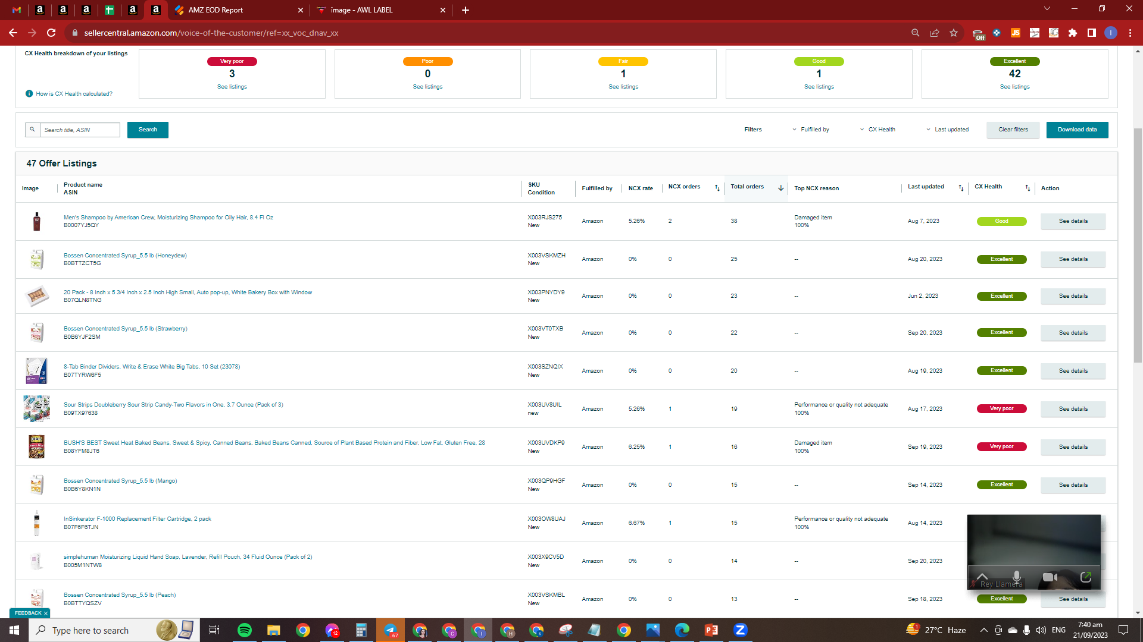Viewport: 1143px width, 642px height.
Task: See listings under the Very poor card
Action: point(232,87)
